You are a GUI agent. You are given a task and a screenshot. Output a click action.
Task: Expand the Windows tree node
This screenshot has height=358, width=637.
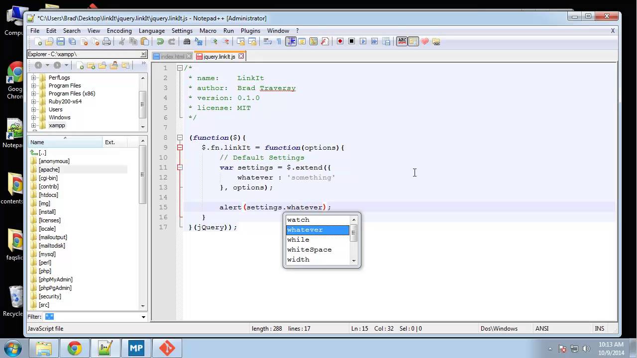click(34, 117)
